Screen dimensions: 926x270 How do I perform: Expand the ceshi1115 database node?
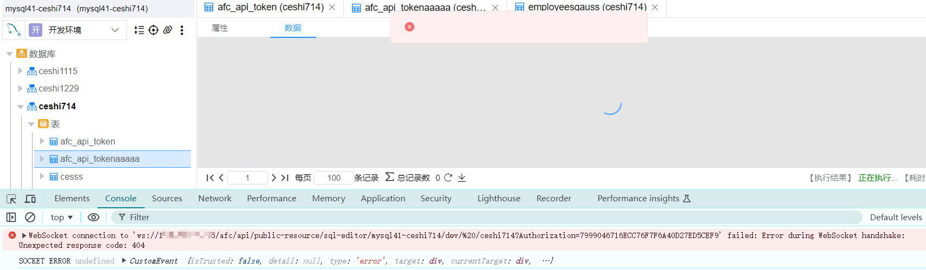coord(20,71)
